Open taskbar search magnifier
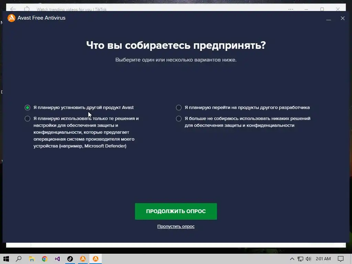The width and height of the screenshot is (352, 264). [19, 259]
